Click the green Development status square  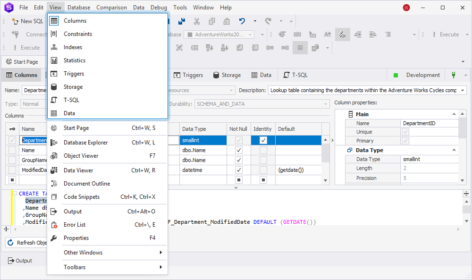[396, 75]
